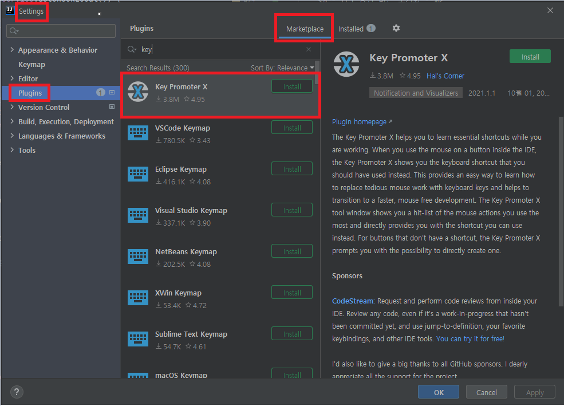Click the Search Results (300) label
This screenshot has width=564, height=406.
158,68
